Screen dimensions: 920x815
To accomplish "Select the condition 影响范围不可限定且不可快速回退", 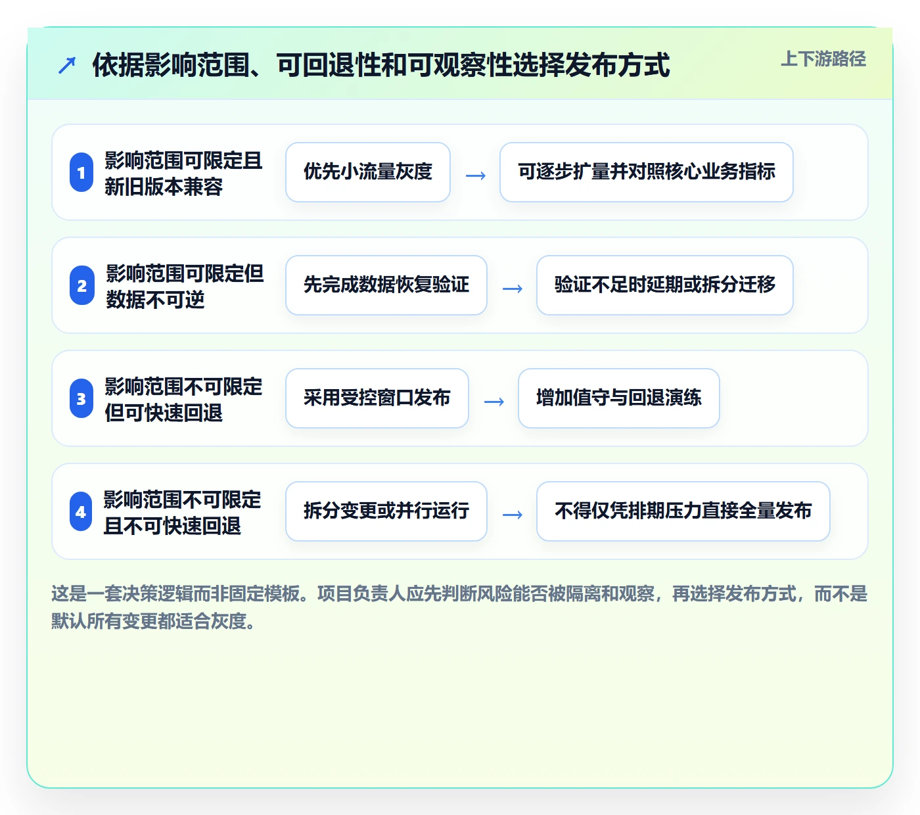I will (183, 512).
